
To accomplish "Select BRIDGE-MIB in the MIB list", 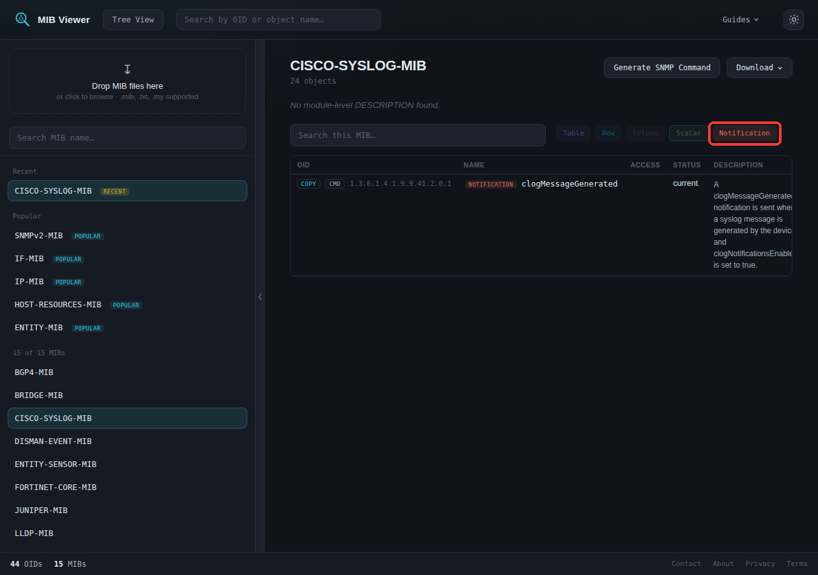I will (x=127, y=395).
